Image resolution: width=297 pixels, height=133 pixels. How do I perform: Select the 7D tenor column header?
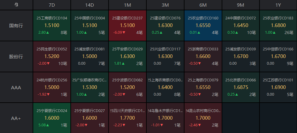tap(52, 5)
